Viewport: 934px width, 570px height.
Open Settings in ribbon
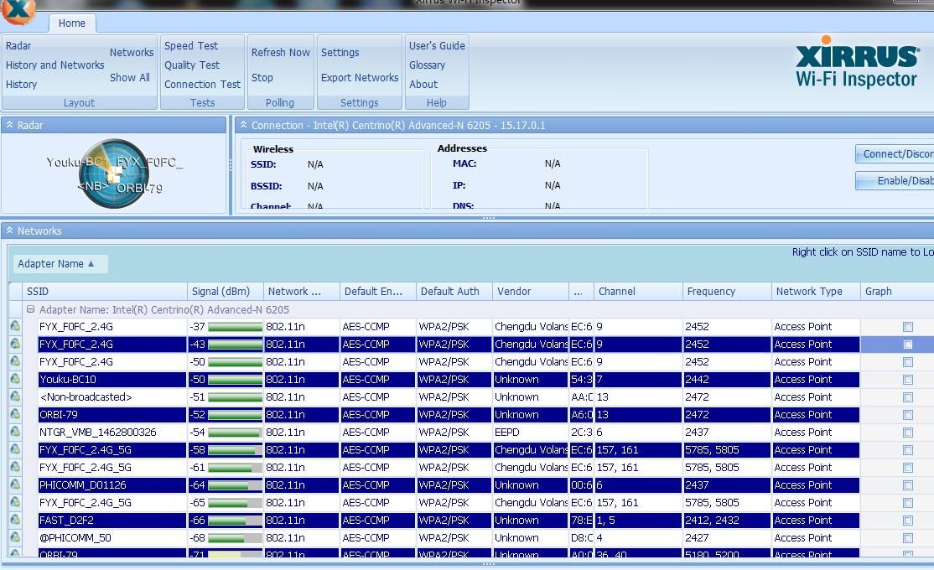tap(340, 53)
